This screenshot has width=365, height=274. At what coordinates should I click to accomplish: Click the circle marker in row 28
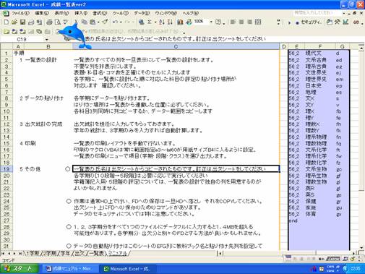click(x=69, y=227)
